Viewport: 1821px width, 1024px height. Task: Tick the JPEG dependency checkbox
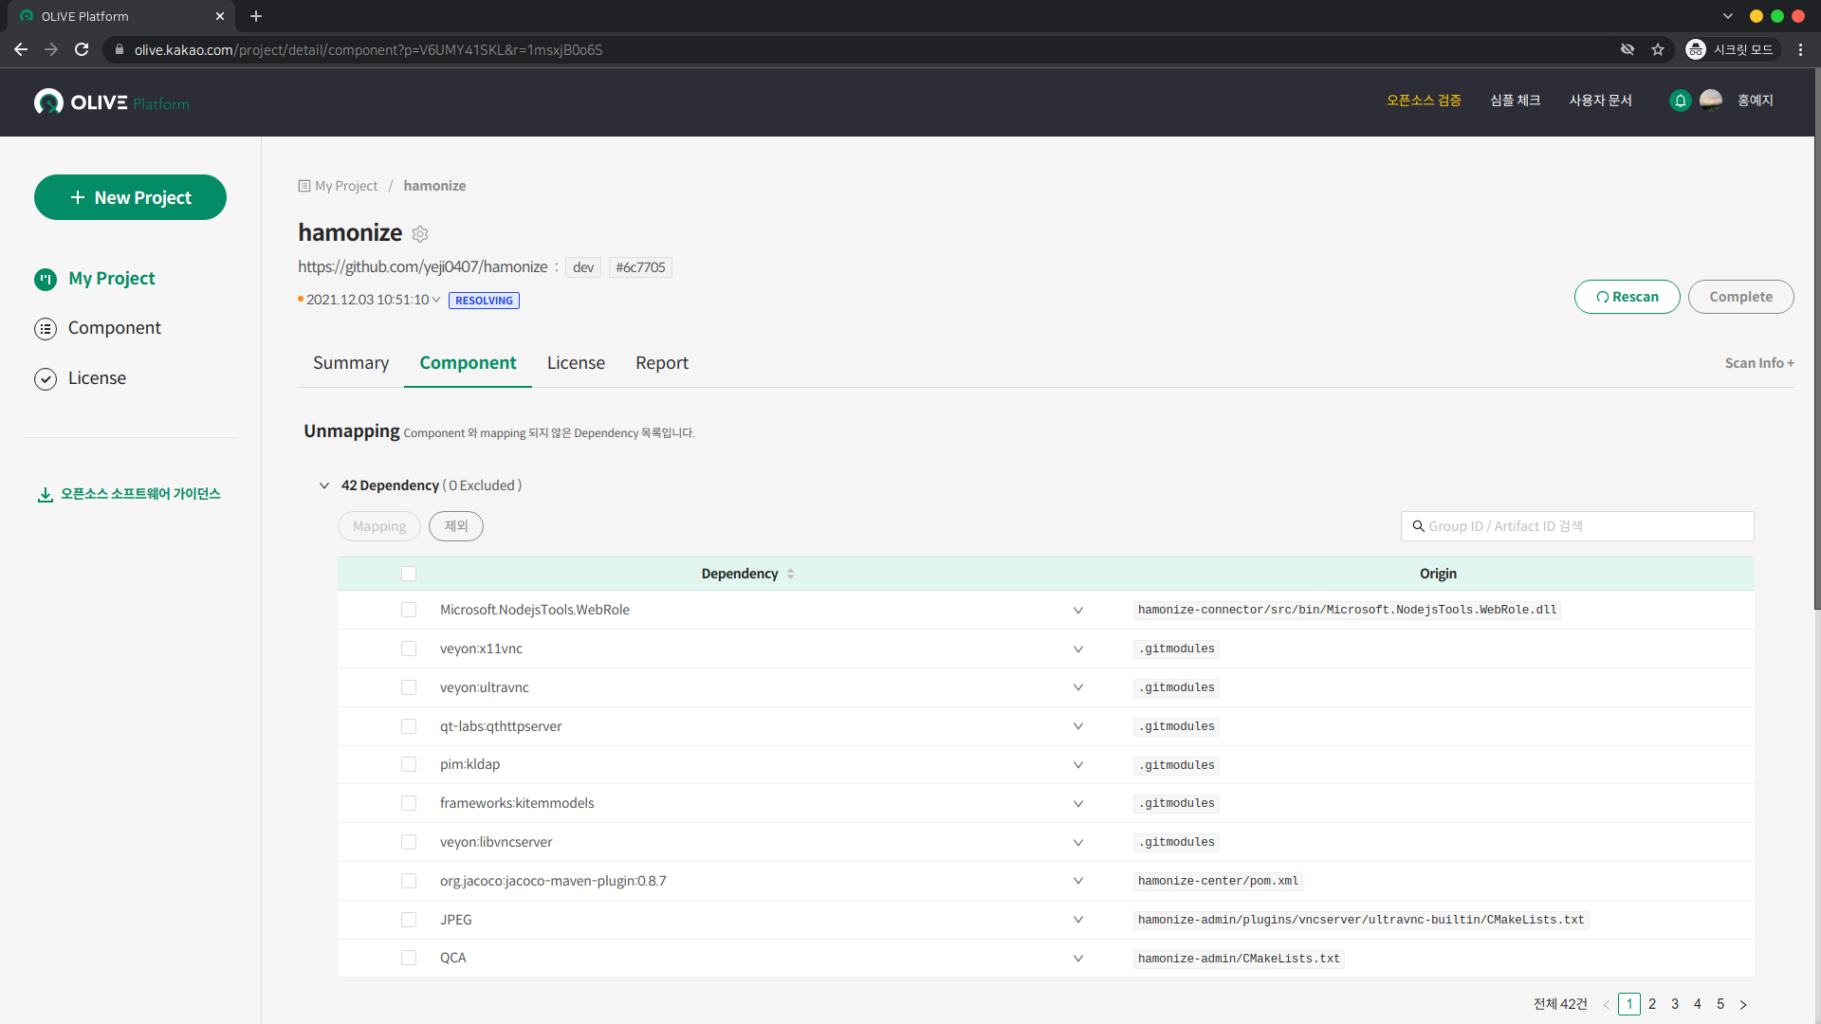[x=409, y=920]
